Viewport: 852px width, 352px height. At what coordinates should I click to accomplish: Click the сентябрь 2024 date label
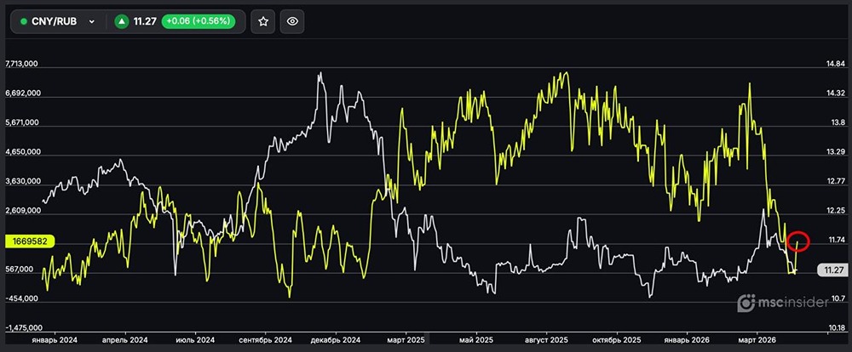(266, 340)
